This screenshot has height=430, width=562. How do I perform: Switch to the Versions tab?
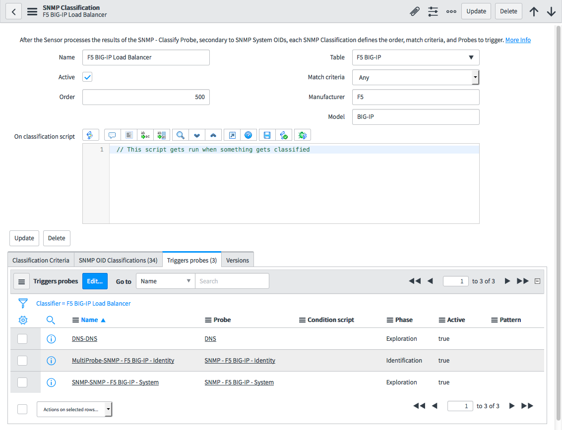click(x=237, y=260)
